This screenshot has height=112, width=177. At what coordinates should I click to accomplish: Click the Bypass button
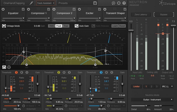pyautogui.click(x=164, y=15)
